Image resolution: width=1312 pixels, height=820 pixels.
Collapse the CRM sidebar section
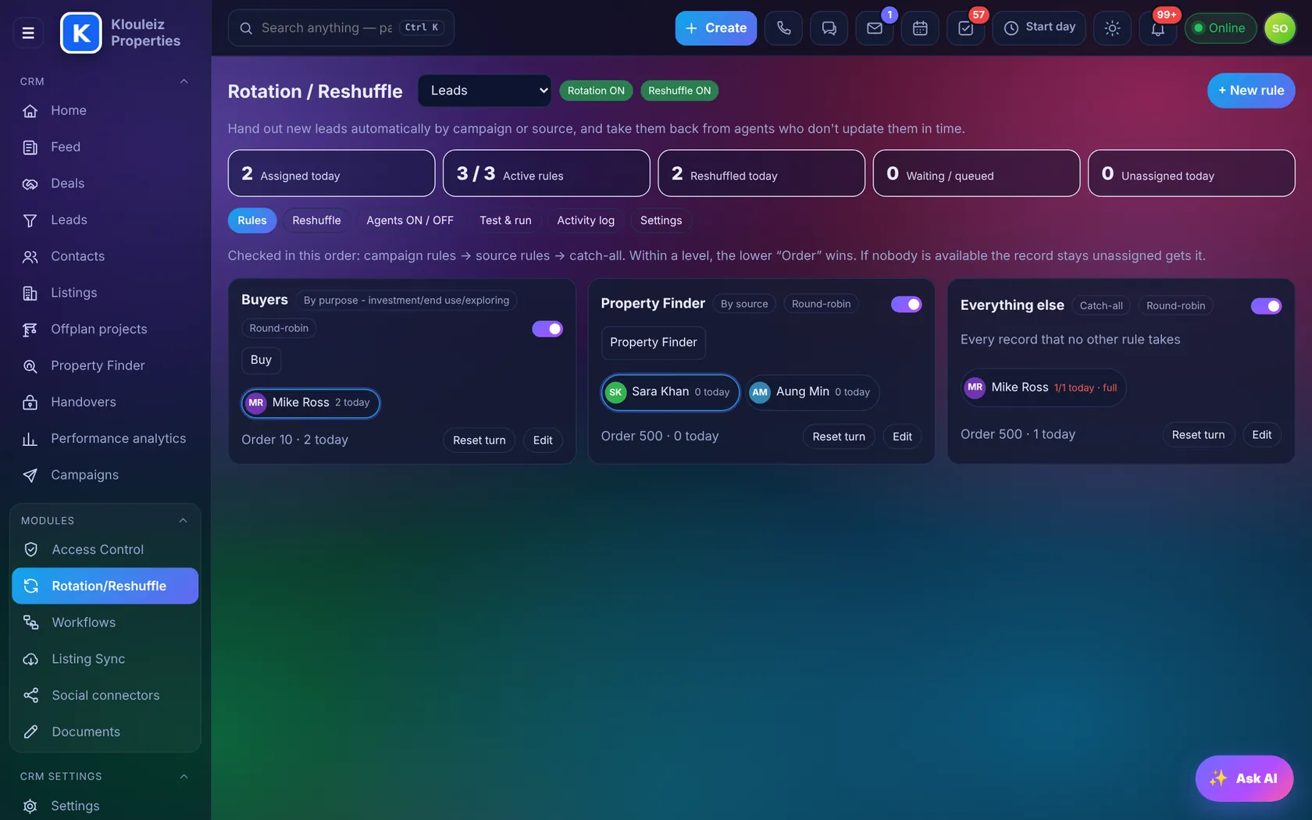click(x=184, y=81)
